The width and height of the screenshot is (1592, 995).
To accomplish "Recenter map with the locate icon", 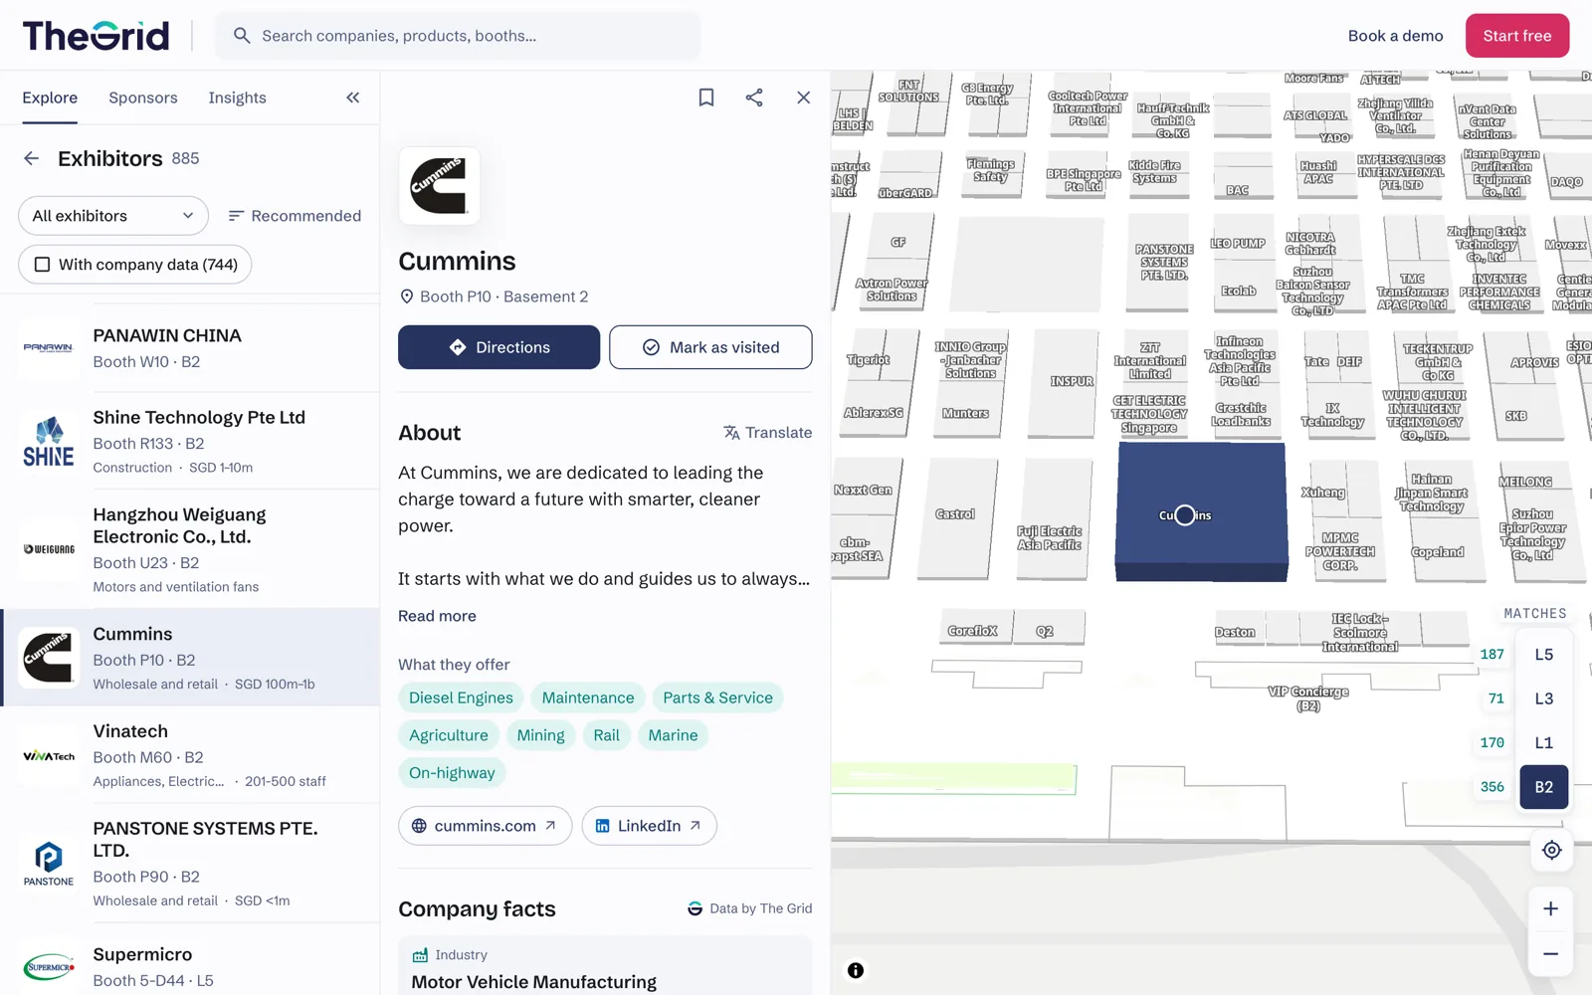I will point(1551,851).
